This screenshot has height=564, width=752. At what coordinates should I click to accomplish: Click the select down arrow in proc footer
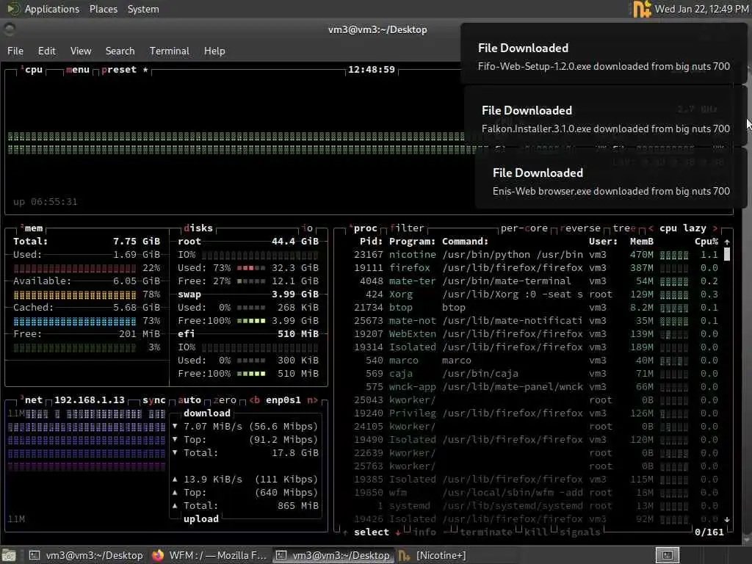397,532
